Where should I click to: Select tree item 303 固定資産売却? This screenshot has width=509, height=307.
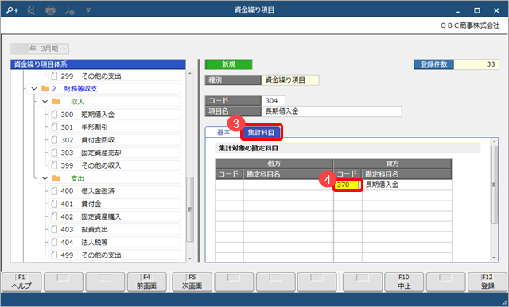pos(115,153)
